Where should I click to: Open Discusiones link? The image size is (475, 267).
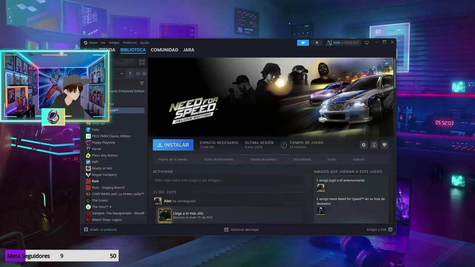pos(302,159)
